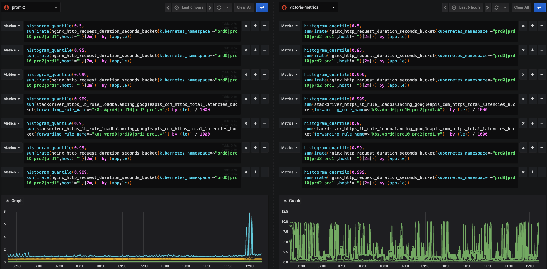Clear the prom-2 stackdriver 0.9 query
This screenshot has height=269, width=547.
(246, 123)
